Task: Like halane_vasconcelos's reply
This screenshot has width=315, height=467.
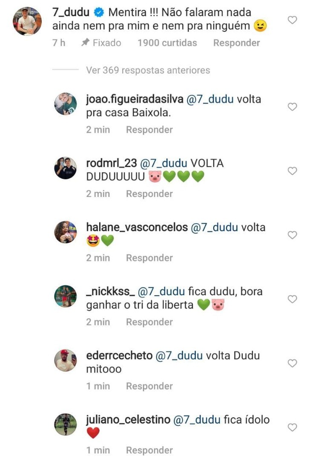Action: pyautogui.click(x=292, y=235)
